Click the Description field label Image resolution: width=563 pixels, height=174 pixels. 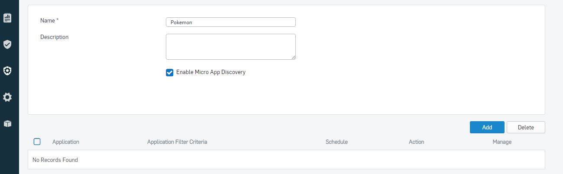pyautogui.click(x=55, y=37)
